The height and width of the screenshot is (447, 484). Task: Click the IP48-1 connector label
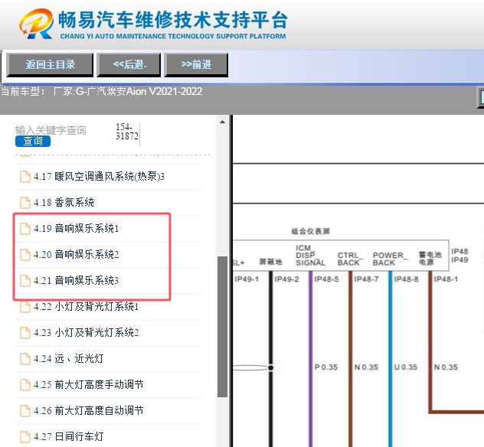click(446, 279)
